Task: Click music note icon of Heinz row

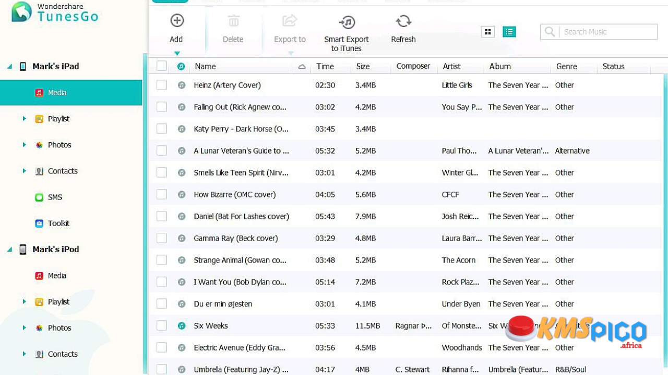Action: click(181, 85)
